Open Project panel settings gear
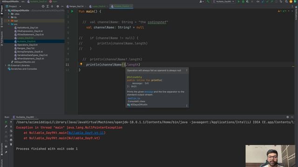This screenshot has width=298, height=167. pyautogui.click(x=58, y=6)
